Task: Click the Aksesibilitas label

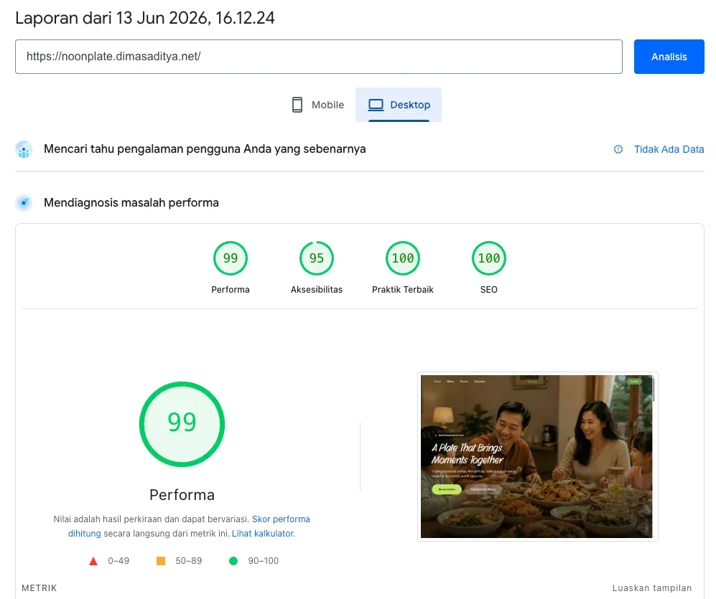Action: pyautogui.click(x=317, y=290)
